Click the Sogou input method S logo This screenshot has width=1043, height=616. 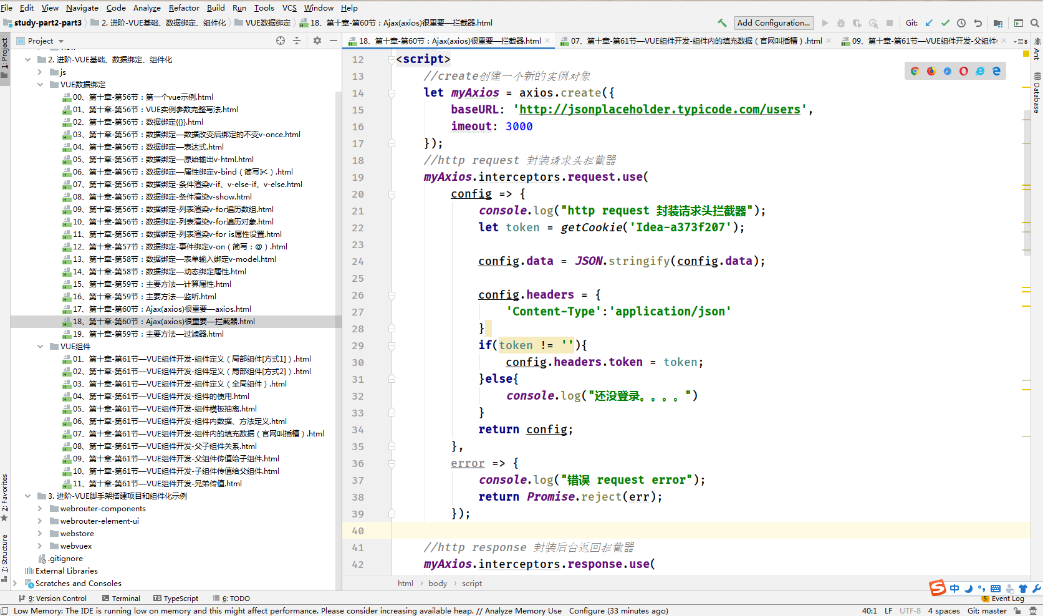tap(938, 588)
